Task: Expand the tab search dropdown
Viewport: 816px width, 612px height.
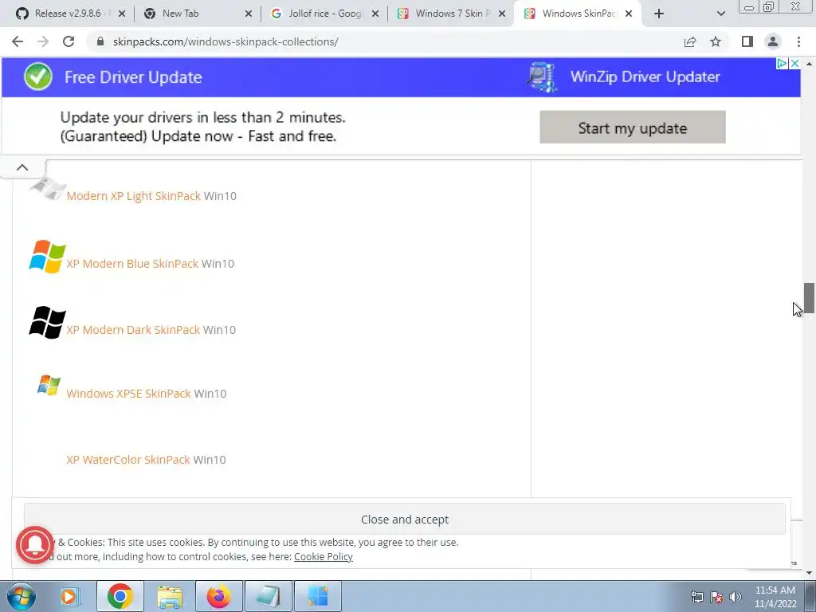Action: click(x=720, y=14)
